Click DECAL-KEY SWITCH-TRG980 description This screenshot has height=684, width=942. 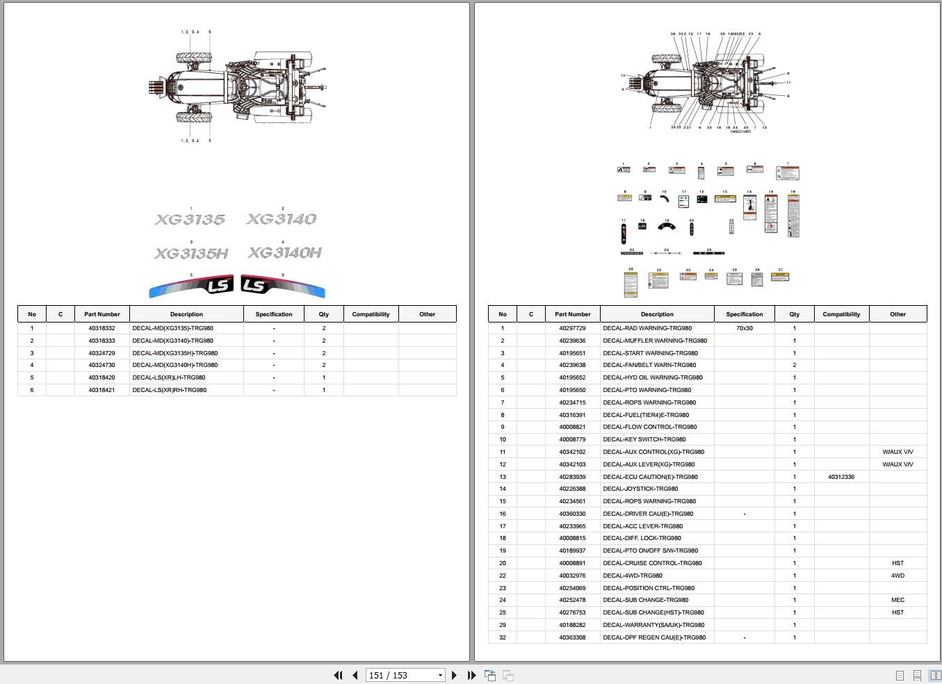(644, 439)
